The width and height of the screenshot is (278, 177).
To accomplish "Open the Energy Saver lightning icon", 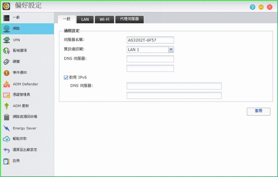I will 6,128.
